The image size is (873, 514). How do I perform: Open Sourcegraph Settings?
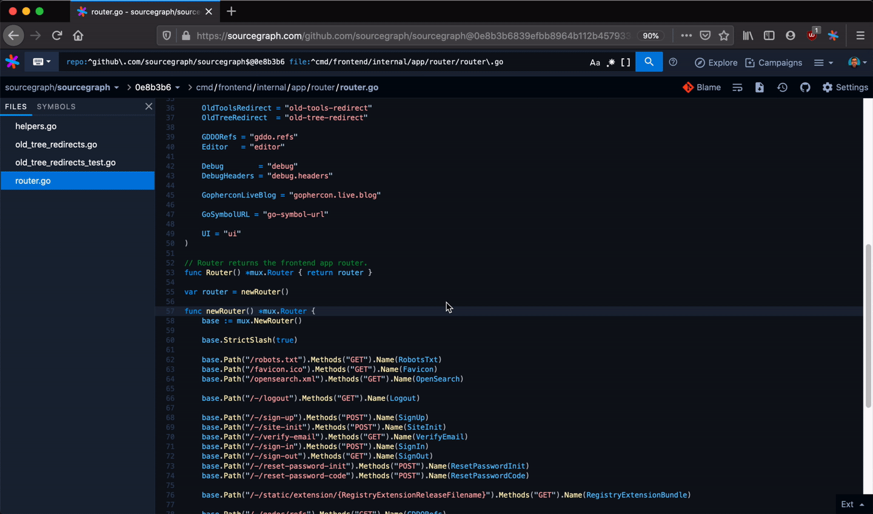tap(845, 87)
